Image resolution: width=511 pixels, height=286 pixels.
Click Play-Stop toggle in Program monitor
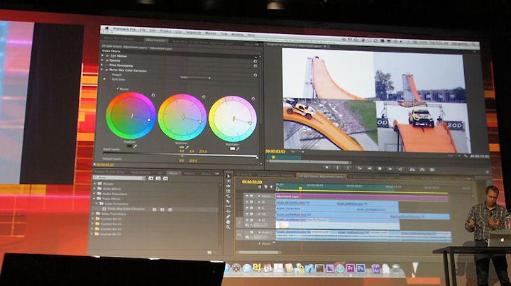tap(380, 169)
